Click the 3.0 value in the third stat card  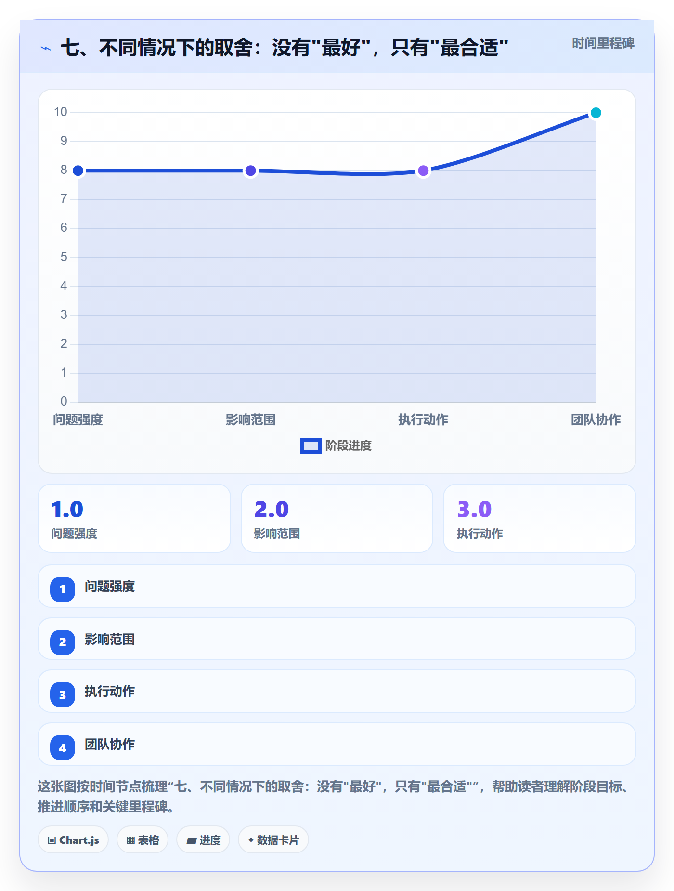pos(474,510)
